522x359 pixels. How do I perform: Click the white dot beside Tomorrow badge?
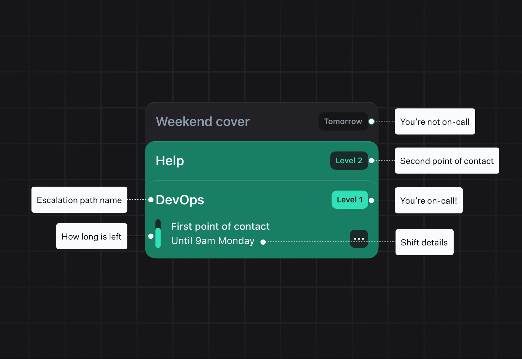pos(371,122)
